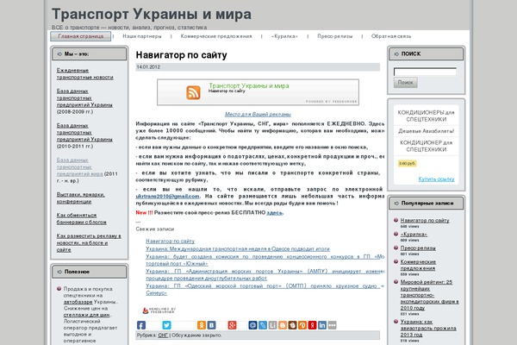Focus the search text field

(425, 72)
